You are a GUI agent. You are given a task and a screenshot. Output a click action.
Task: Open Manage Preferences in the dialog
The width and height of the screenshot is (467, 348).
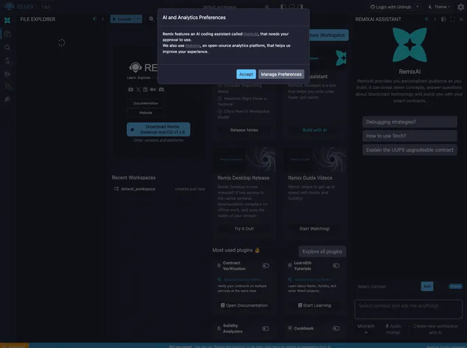click(x=281, y=74)
